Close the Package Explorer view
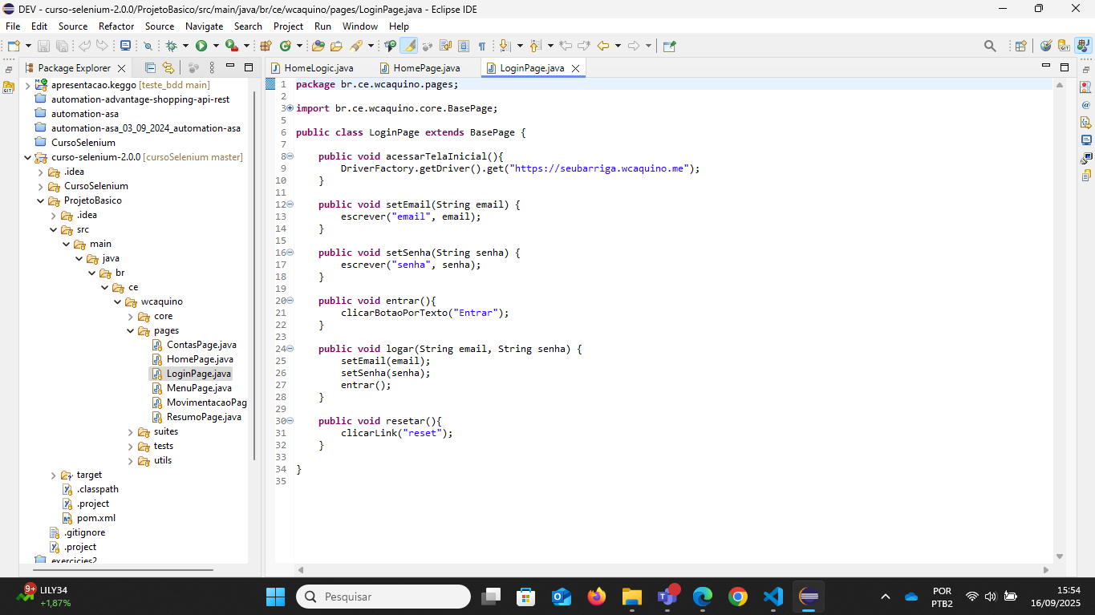1095x615 pixels. [x=121, y=68]
